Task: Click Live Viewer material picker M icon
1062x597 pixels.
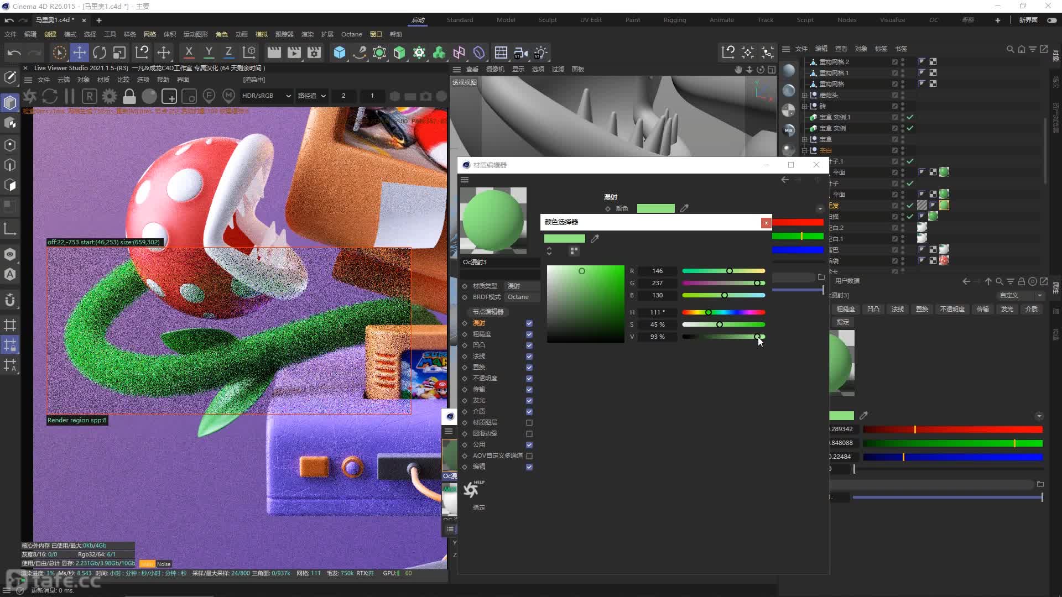Action: point(228,96)
